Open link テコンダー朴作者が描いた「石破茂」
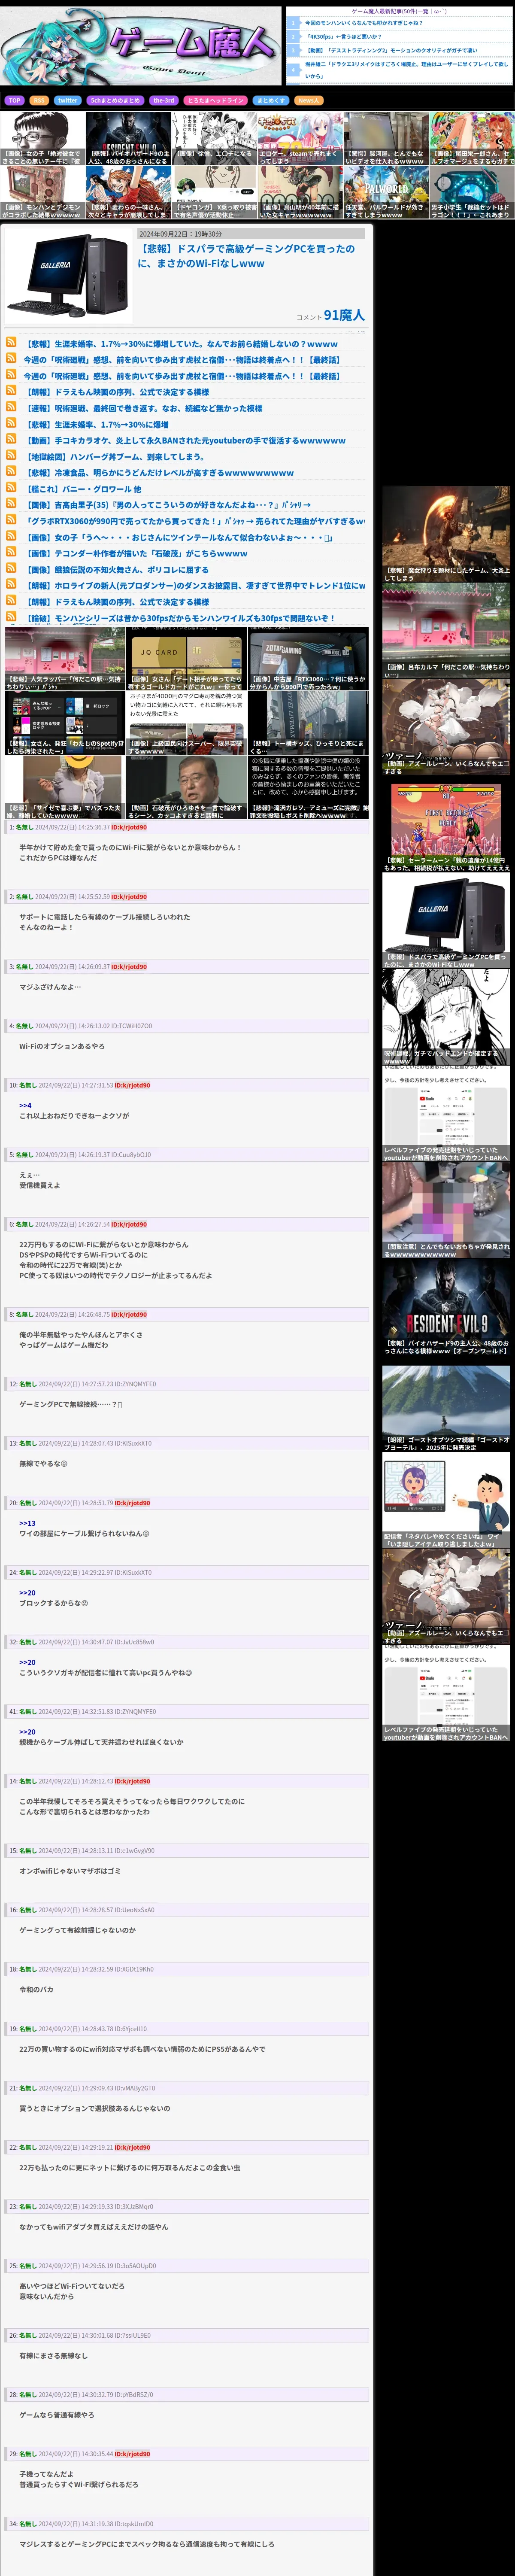Screen dimensions: 515x2576 [x=136, y=553]
